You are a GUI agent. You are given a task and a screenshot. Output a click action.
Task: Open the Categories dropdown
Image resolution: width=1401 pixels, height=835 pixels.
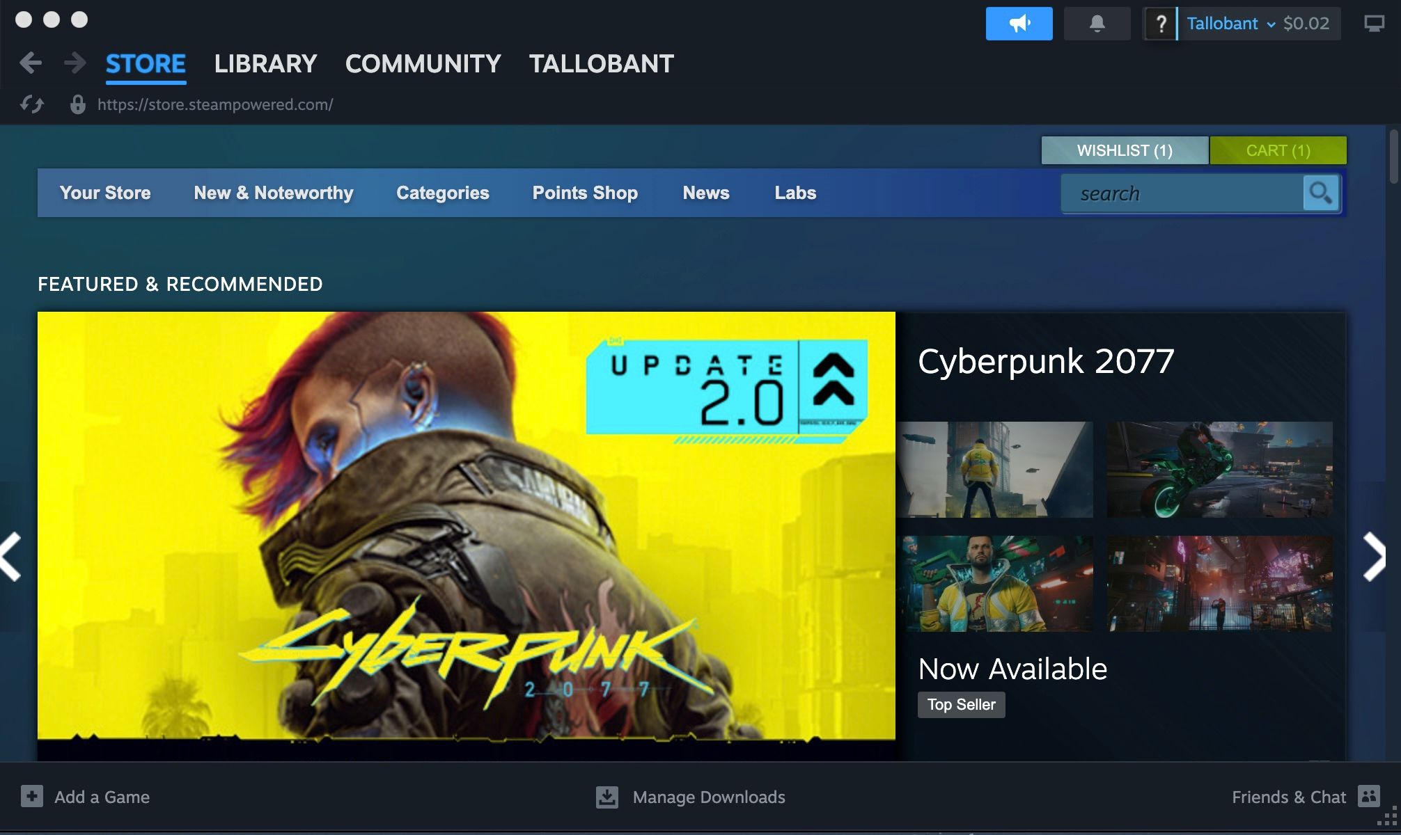point(442,193)
